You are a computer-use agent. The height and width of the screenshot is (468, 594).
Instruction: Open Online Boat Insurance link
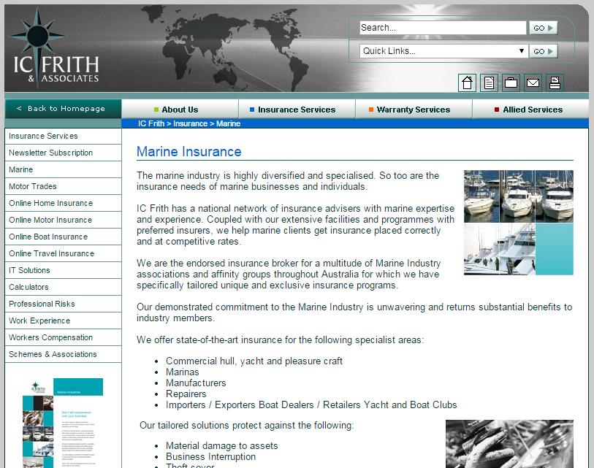pyautogui.click(x=63, y=237)
